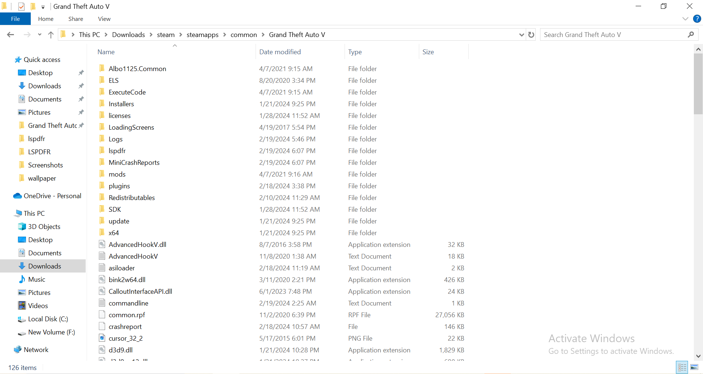Select the LoadingScreens folder

point(131,127)
